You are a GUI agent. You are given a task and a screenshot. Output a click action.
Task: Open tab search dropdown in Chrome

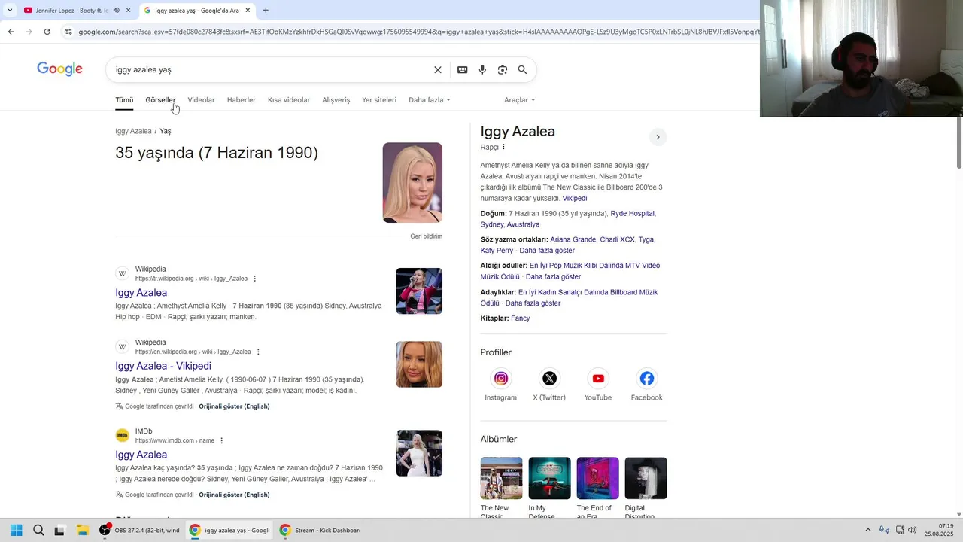10,11
